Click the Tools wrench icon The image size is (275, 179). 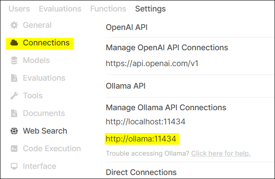coord(14,96)
